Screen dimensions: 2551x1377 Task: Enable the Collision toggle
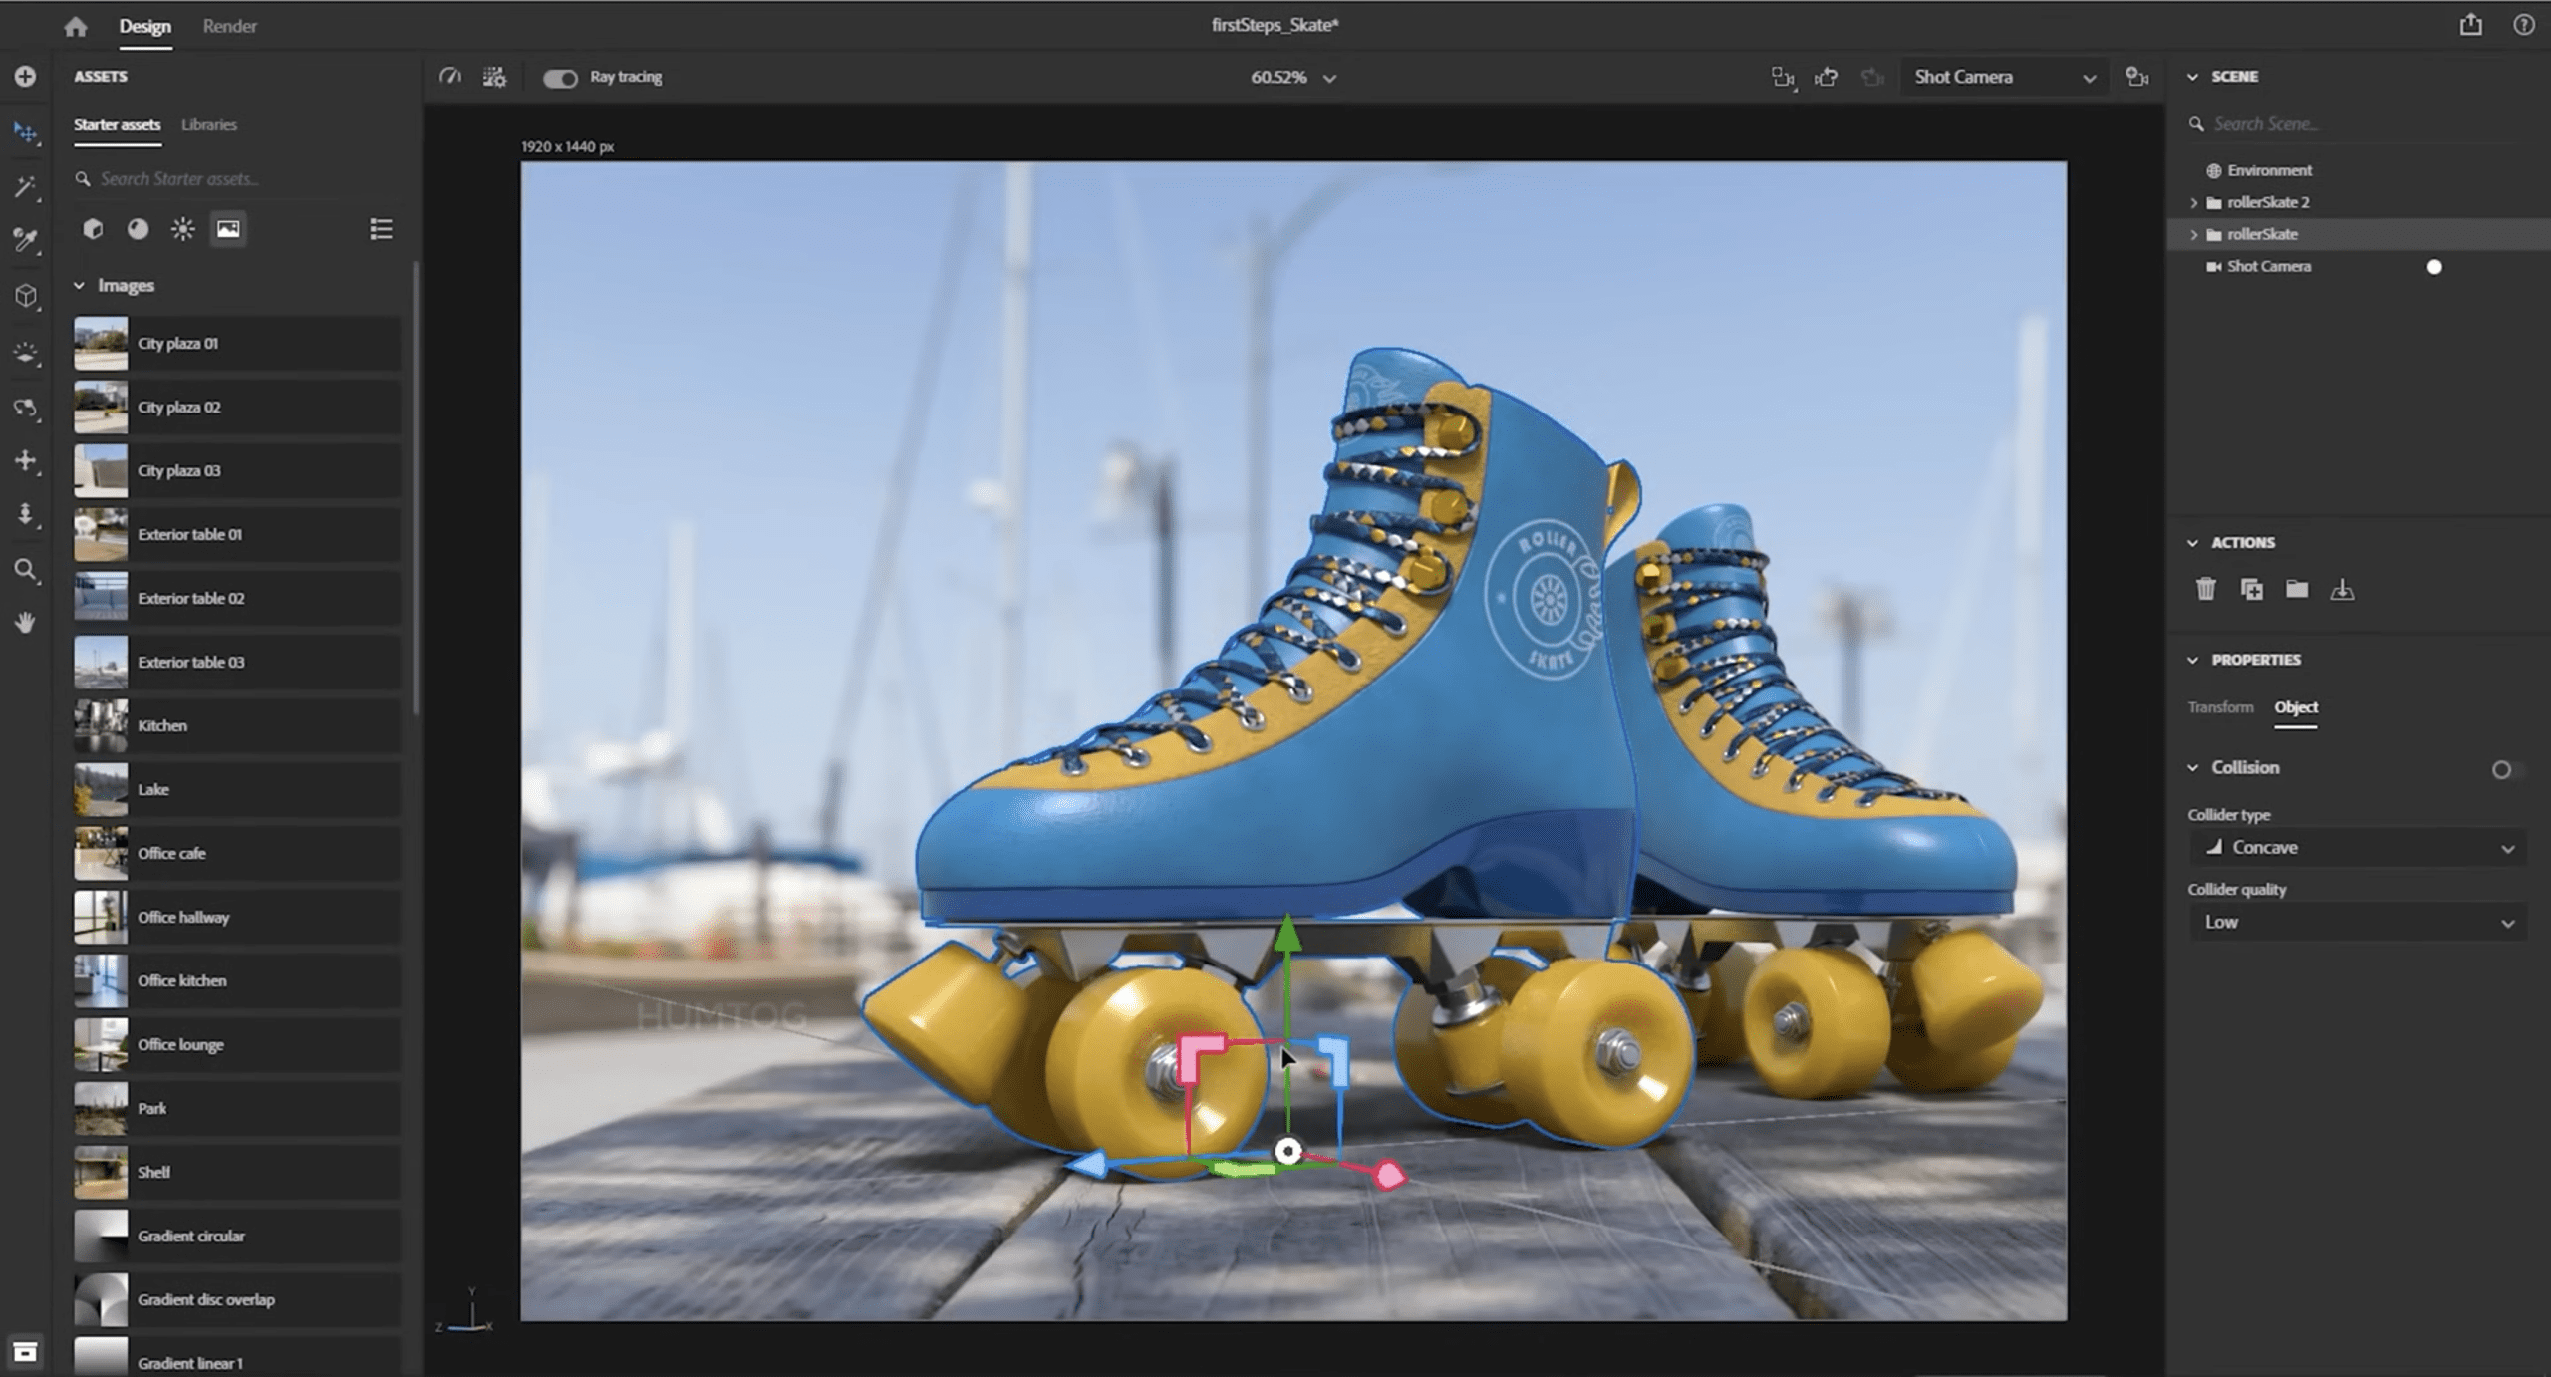tap(2507, 769)
